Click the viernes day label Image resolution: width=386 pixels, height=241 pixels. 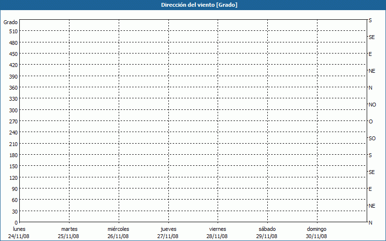pyautogui.click(x=217, y=229)
